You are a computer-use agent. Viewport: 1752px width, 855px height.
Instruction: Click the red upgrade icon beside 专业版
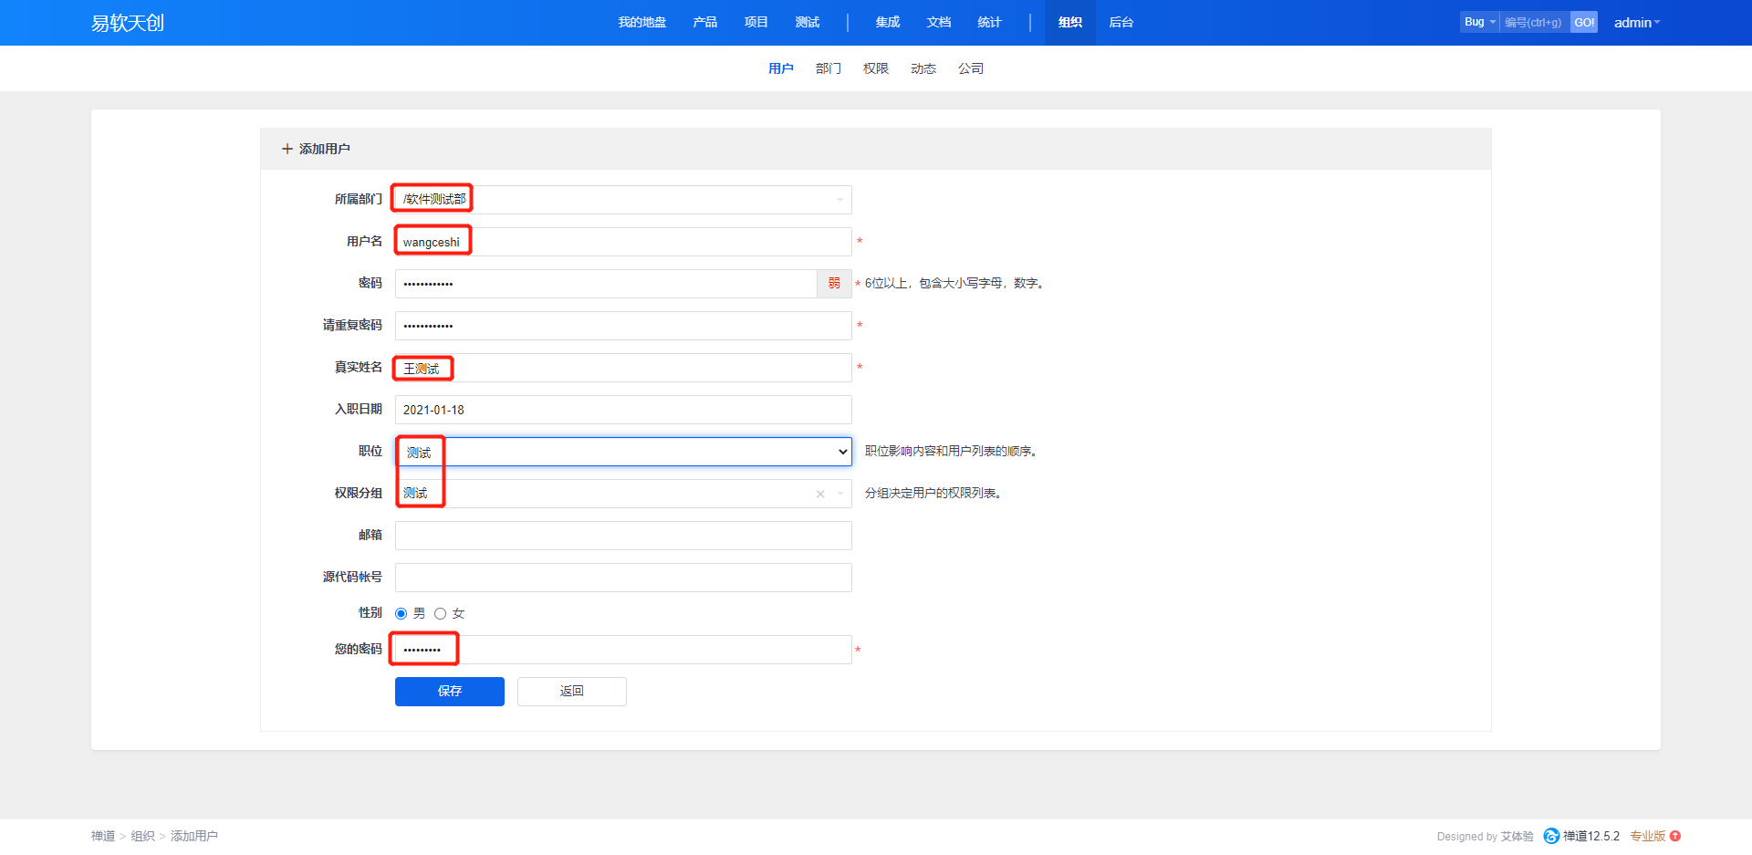tap(1675, 836)
